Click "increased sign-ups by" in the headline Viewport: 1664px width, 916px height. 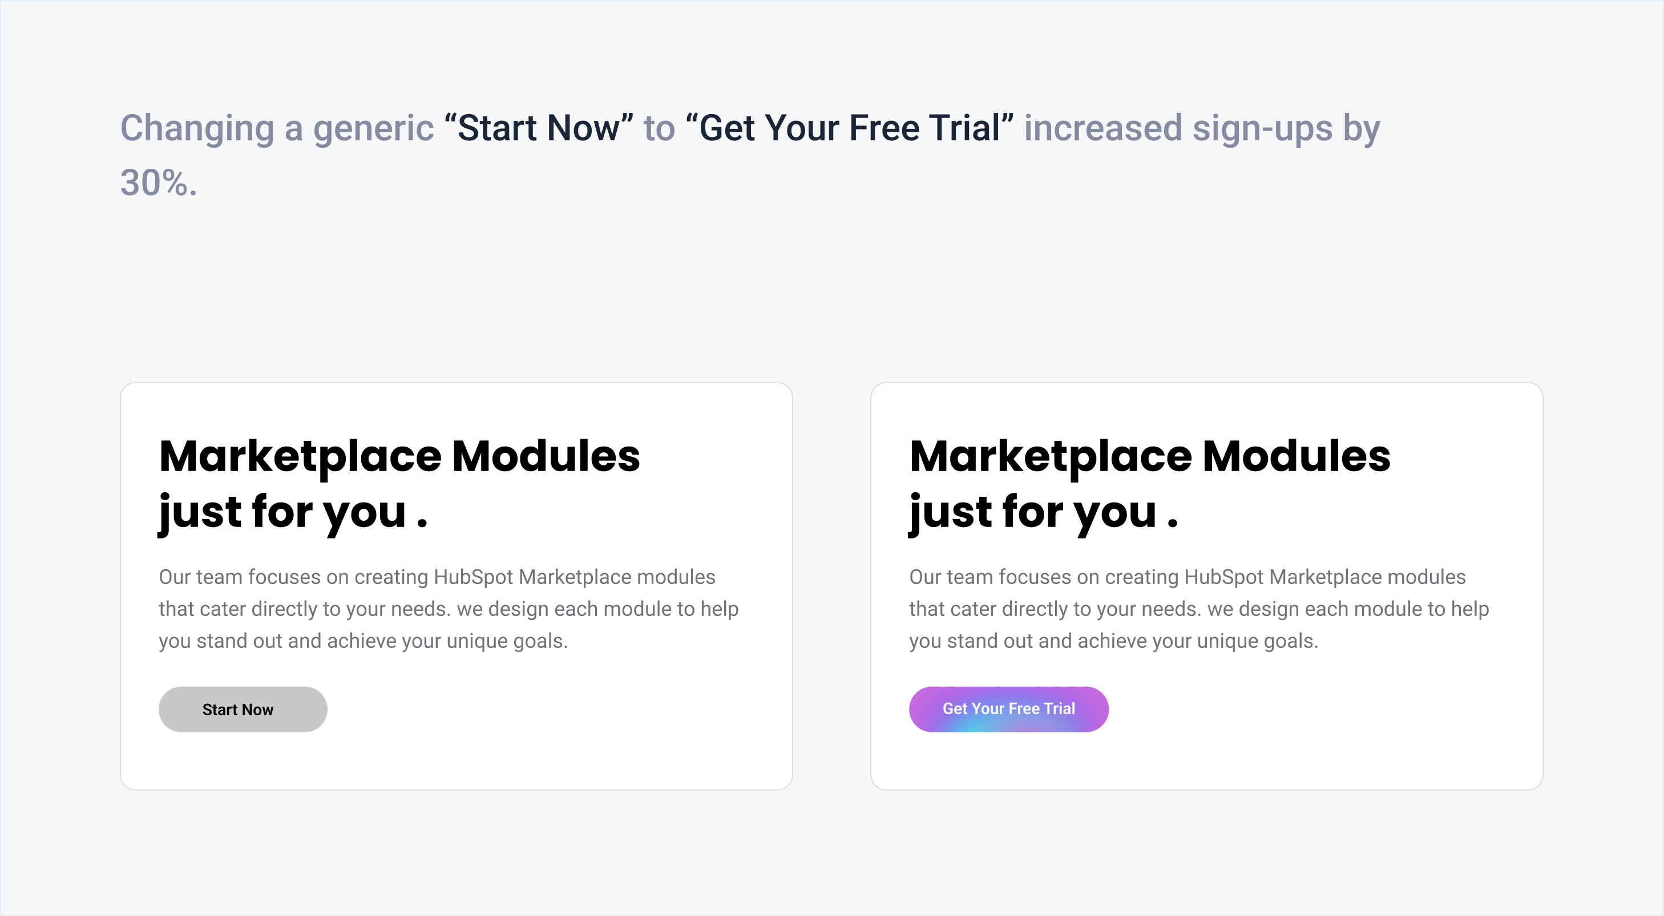1201,128
